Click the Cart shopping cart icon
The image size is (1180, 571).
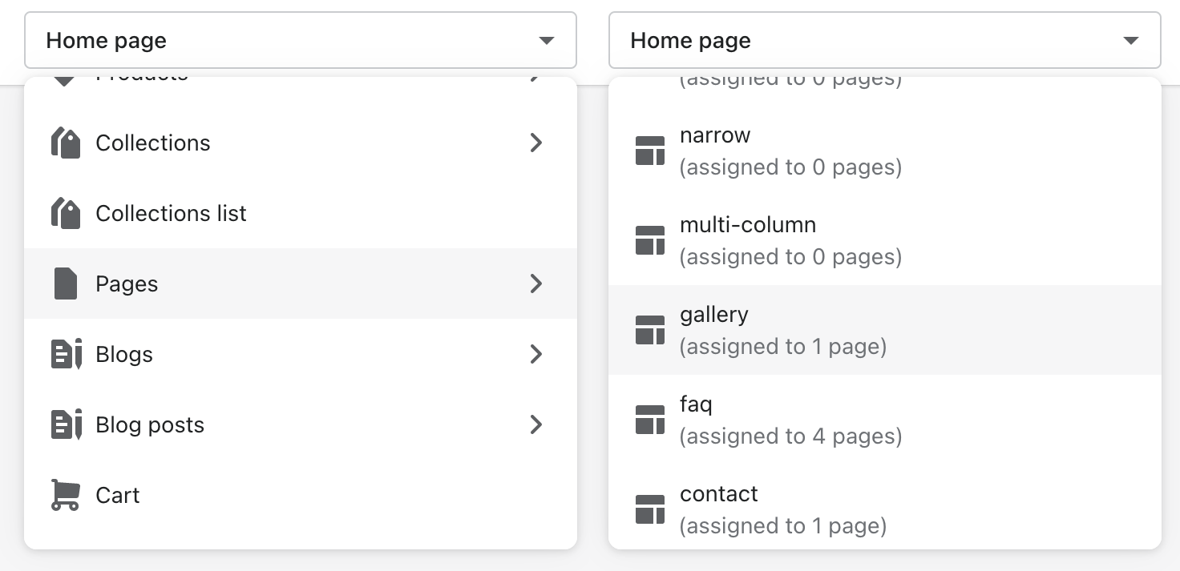pos(65,495)
